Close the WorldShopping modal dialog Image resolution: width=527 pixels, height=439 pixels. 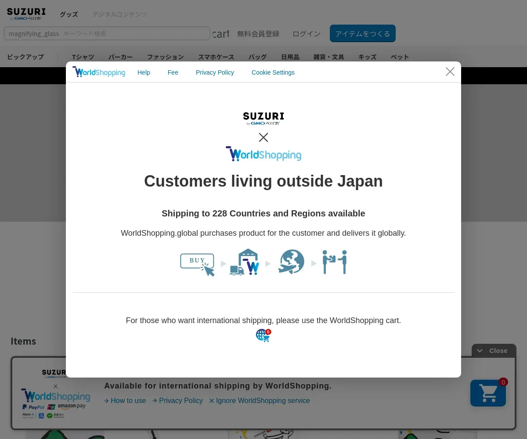click(x=450, y=72)
